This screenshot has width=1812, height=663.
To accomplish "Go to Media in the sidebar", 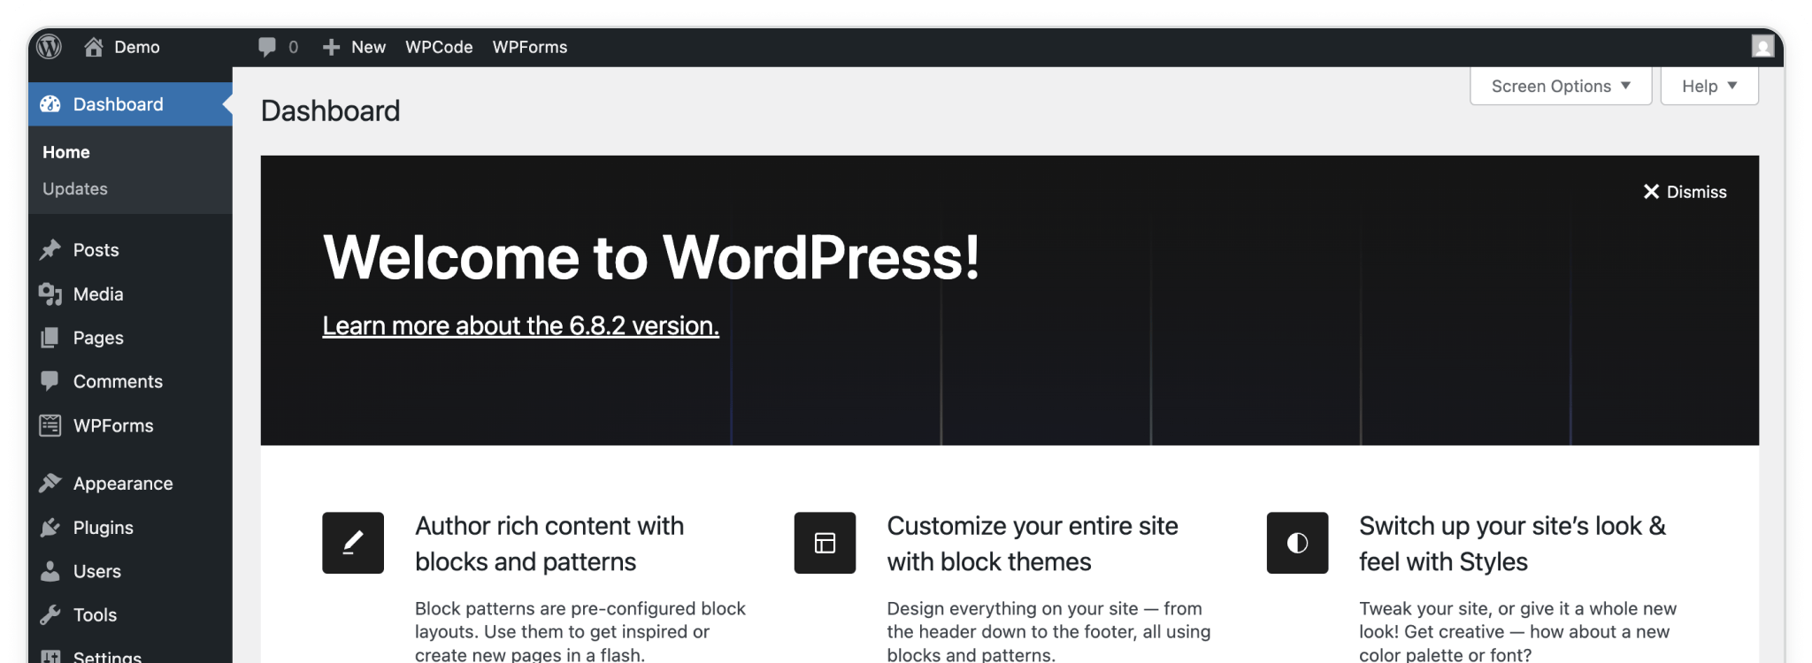I will tap(98, 294).
